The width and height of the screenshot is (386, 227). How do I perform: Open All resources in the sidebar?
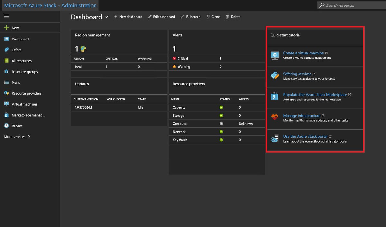click(x=22, y=61)
